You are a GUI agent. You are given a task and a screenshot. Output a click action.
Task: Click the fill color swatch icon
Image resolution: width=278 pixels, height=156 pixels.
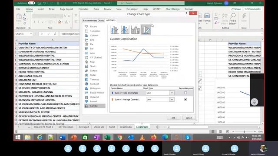click(x=60, y=22)
